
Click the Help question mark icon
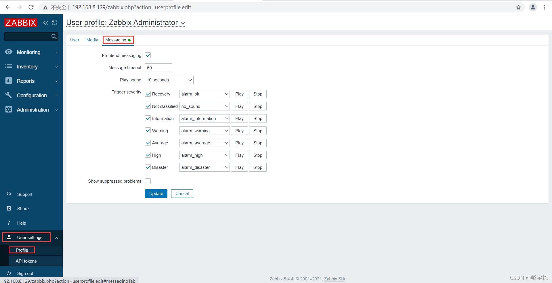(x=9, y=223)
